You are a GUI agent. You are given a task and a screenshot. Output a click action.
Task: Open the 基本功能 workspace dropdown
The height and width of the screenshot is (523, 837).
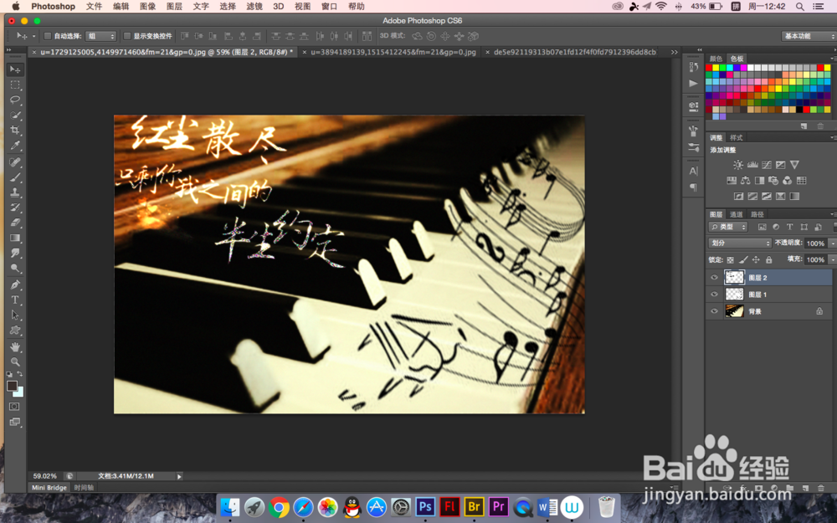809,36
